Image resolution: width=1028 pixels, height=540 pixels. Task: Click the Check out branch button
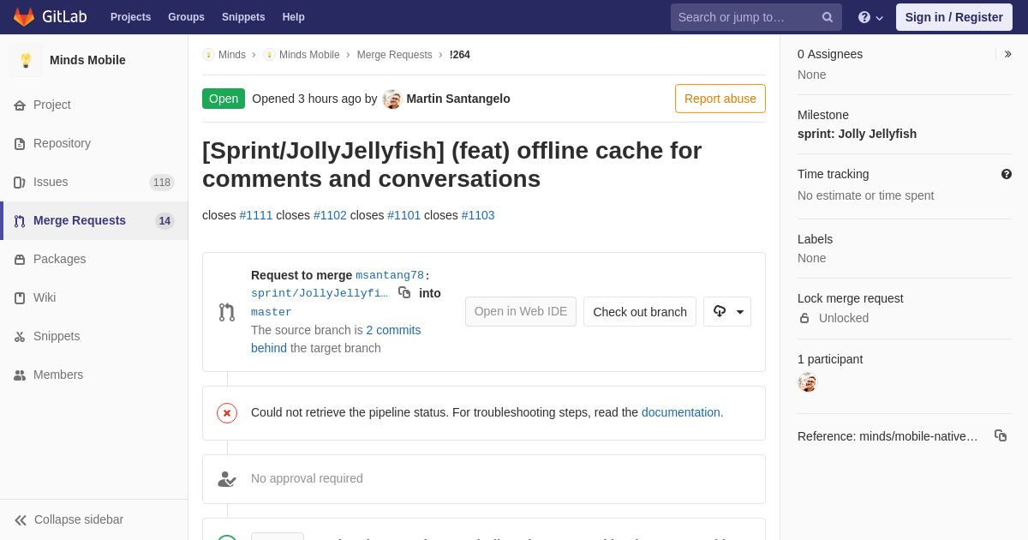pyautogui.click(x=640, y=311)
